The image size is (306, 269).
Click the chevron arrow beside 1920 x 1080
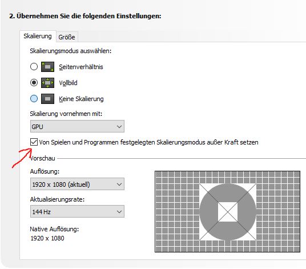click(119, 184)
